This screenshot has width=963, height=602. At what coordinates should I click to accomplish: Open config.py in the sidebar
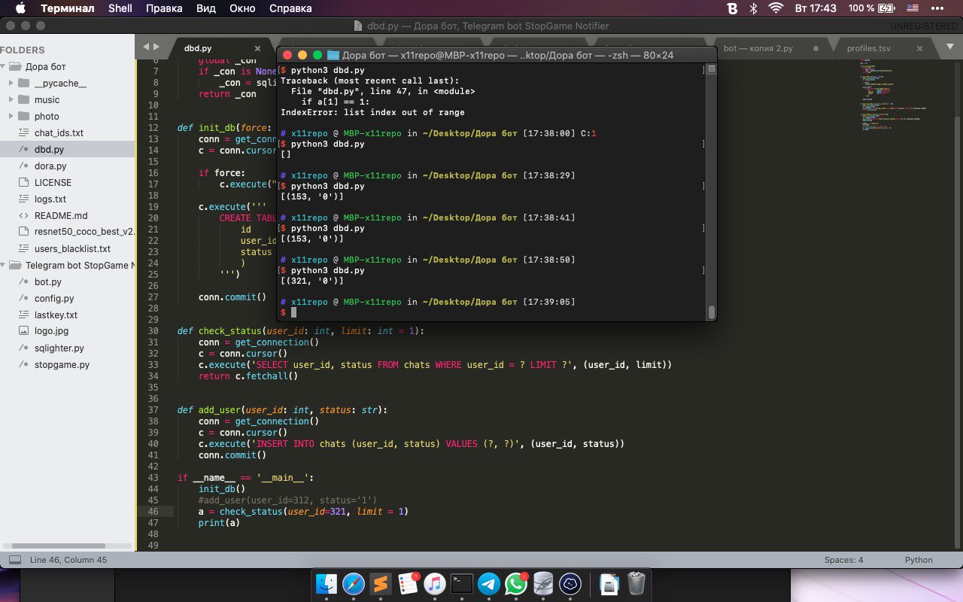(x=54, y=298)
